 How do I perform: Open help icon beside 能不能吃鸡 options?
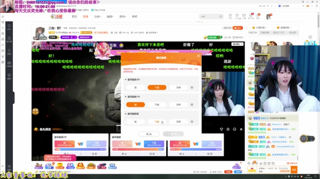tap(192, 122)
